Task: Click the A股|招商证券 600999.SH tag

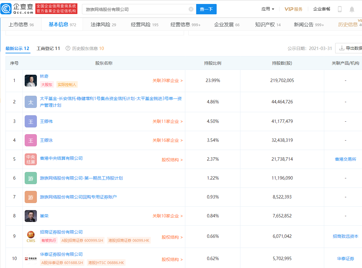Action: pyautogui.click(x=82, y=241)
